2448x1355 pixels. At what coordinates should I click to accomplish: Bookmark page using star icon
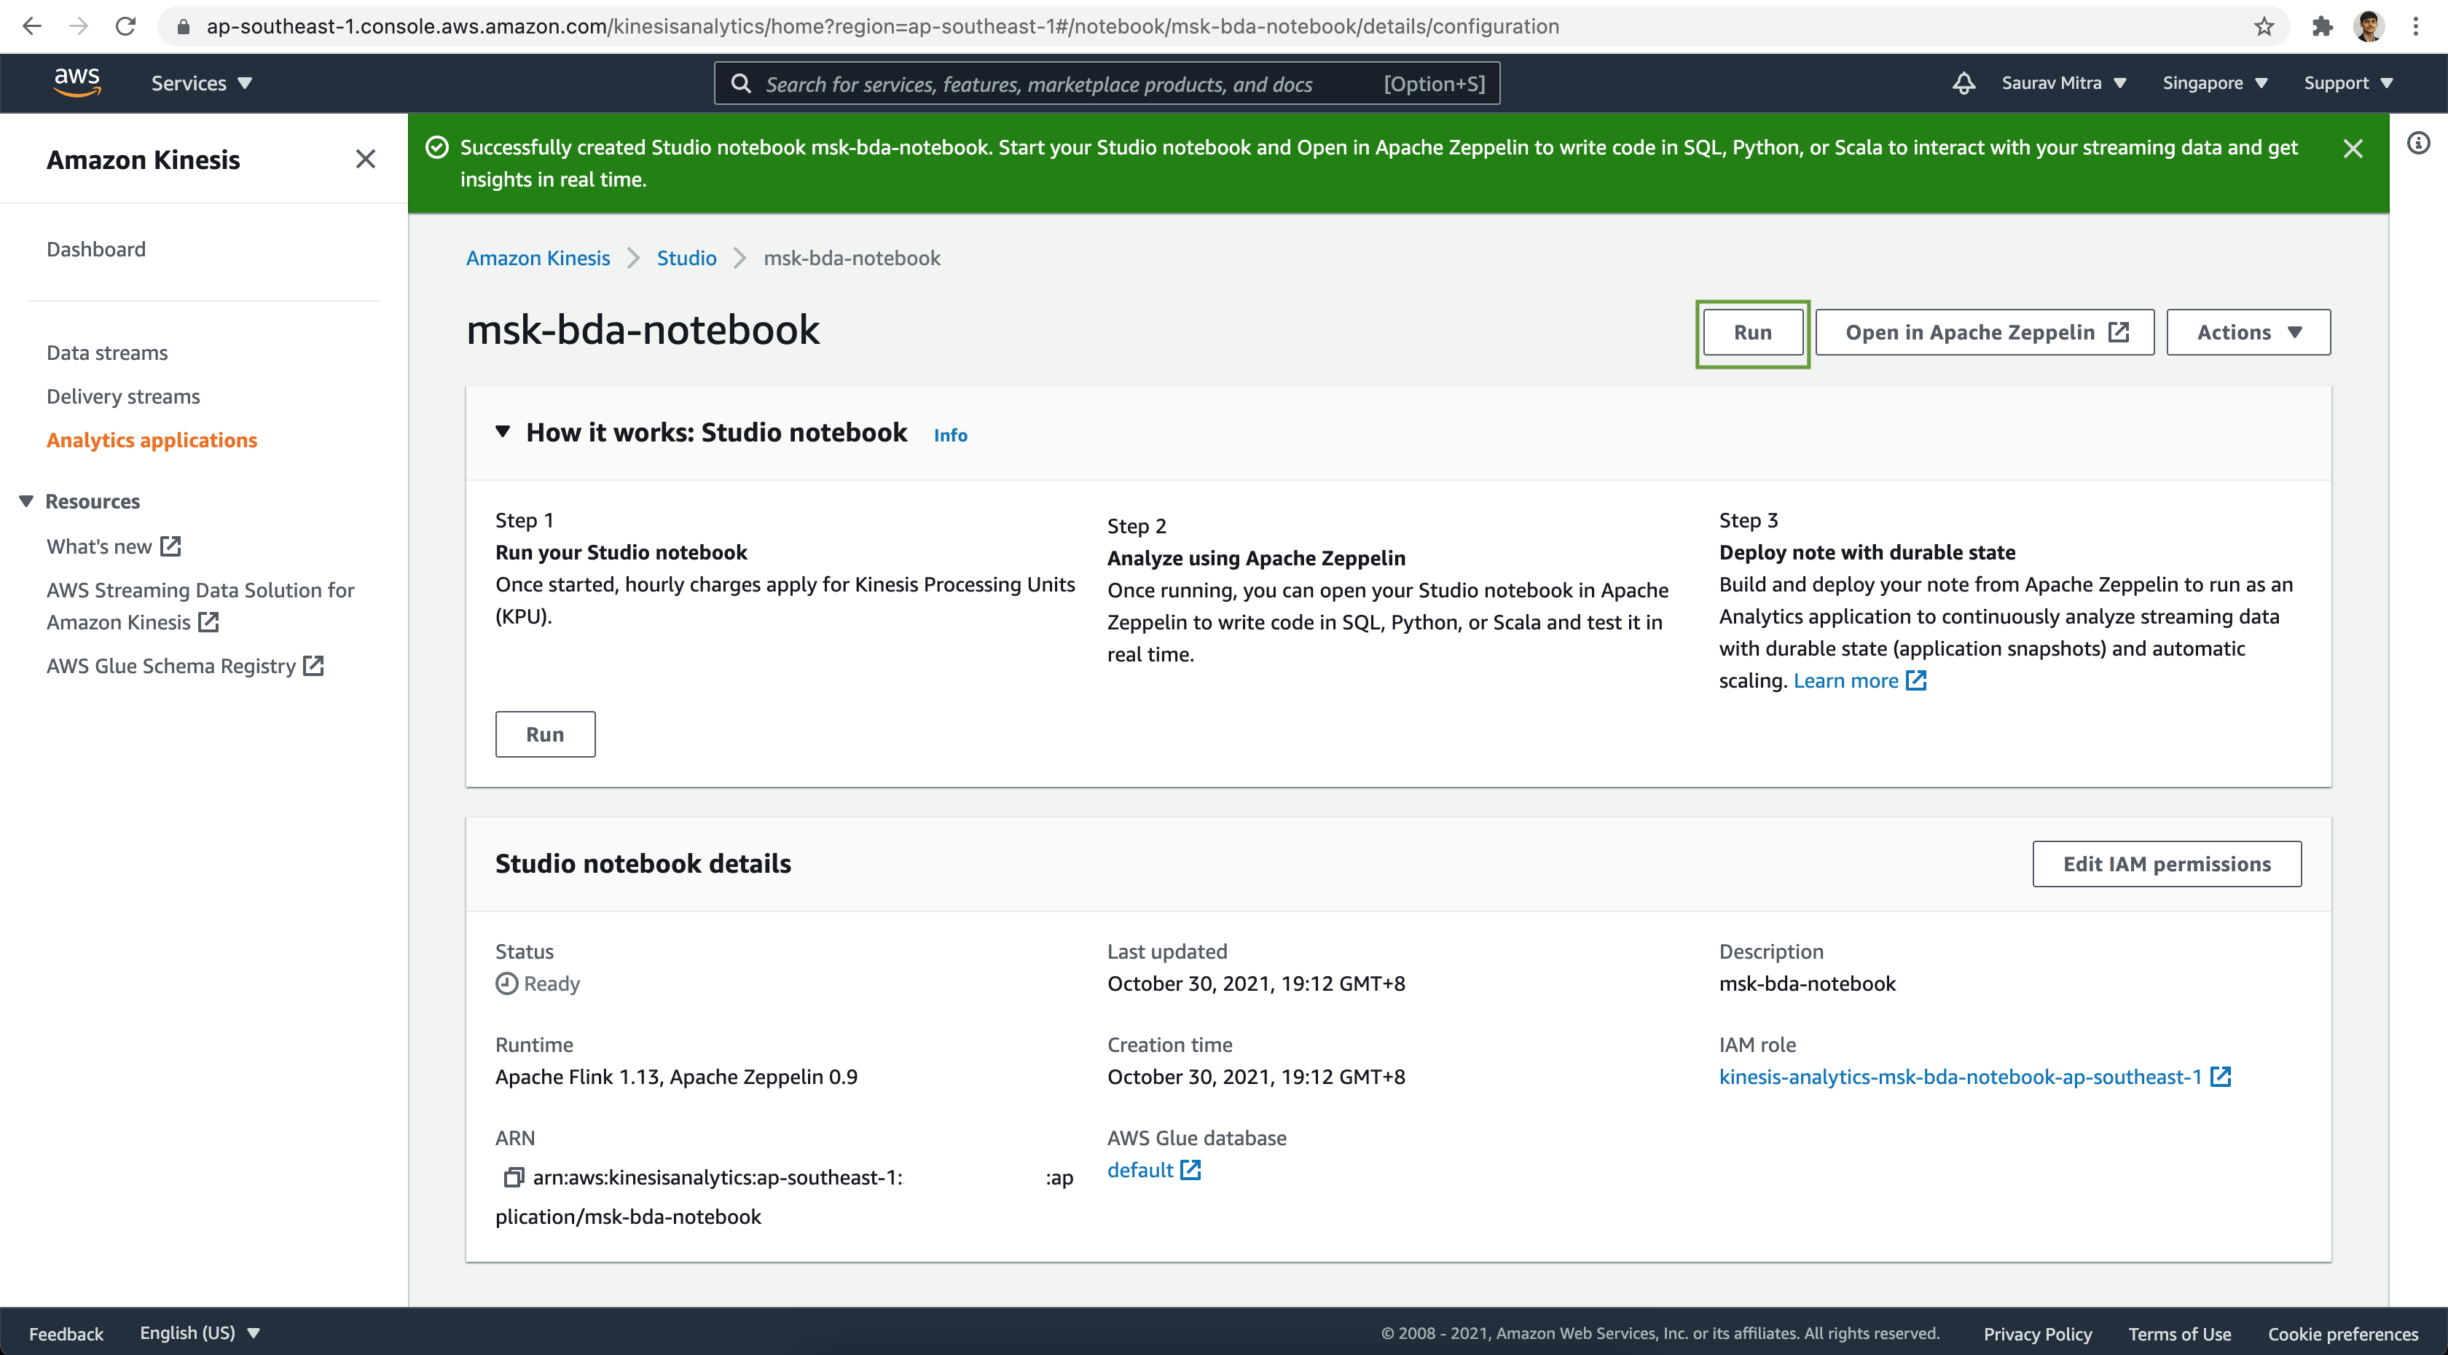(x=2264, y=25)
